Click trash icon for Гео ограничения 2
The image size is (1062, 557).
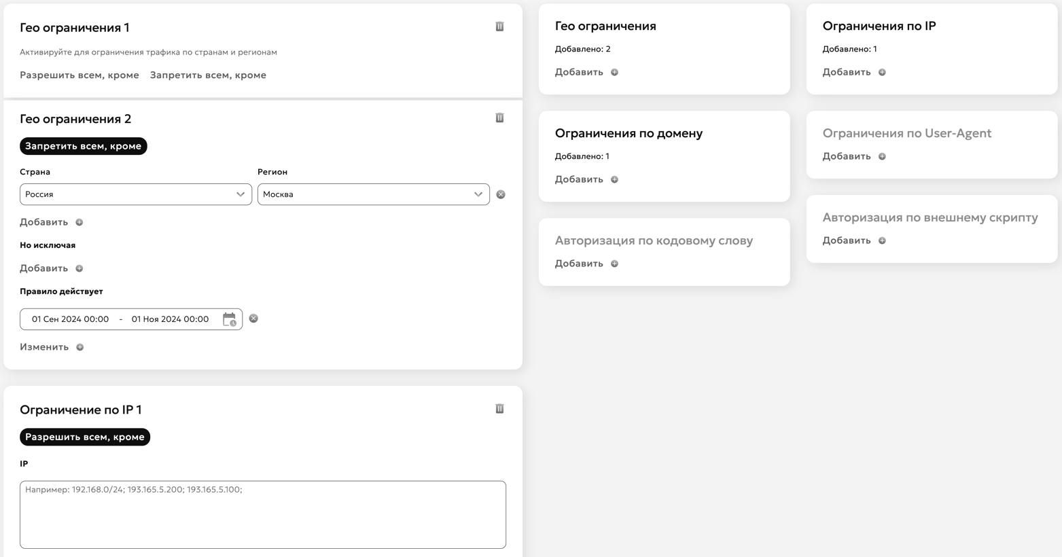[499, 118]
